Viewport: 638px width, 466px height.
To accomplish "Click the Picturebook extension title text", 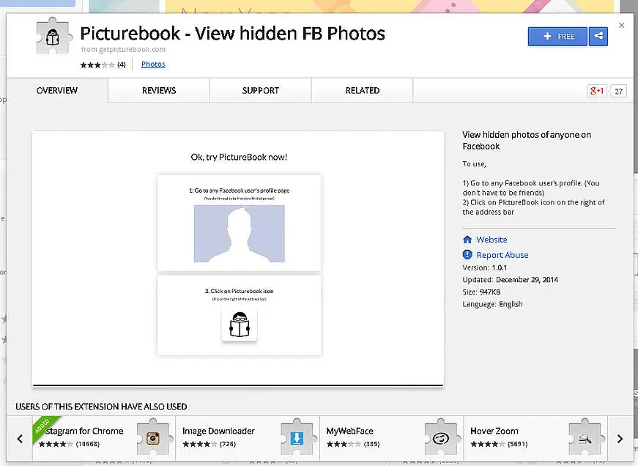I will tap(232, 34).
